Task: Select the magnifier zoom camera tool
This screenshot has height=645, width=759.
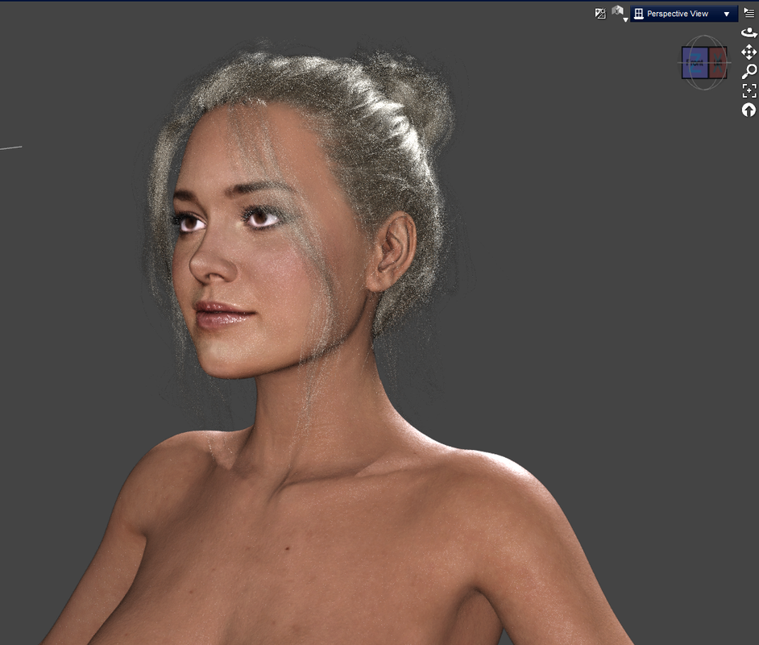Action: tap(749, 71)
